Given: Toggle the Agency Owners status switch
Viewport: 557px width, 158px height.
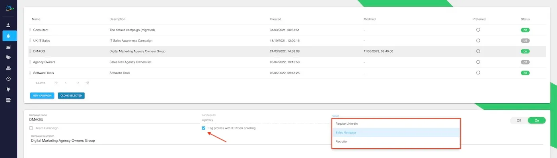Looking at the screenshot, I should [525, 62].
